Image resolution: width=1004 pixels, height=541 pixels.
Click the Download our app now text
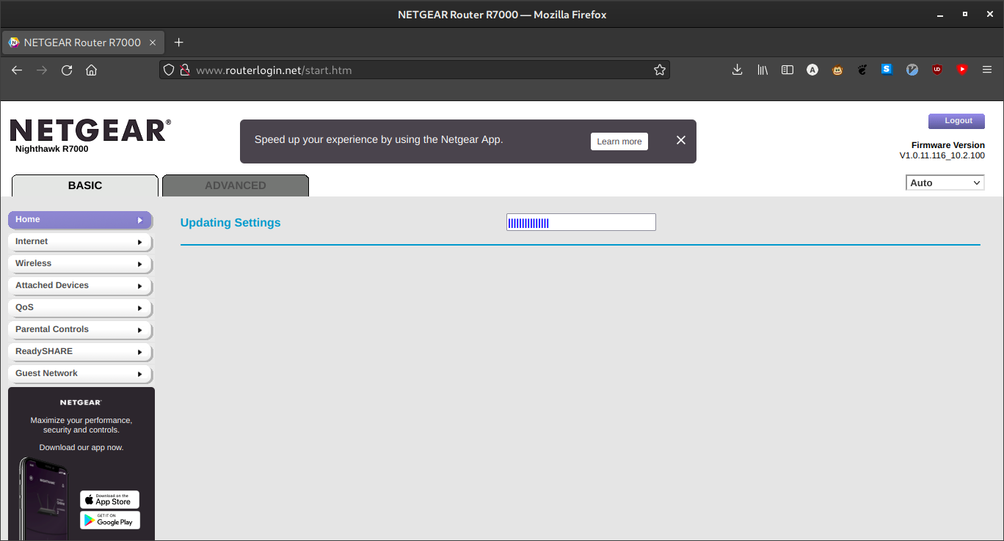coord(81,447)
